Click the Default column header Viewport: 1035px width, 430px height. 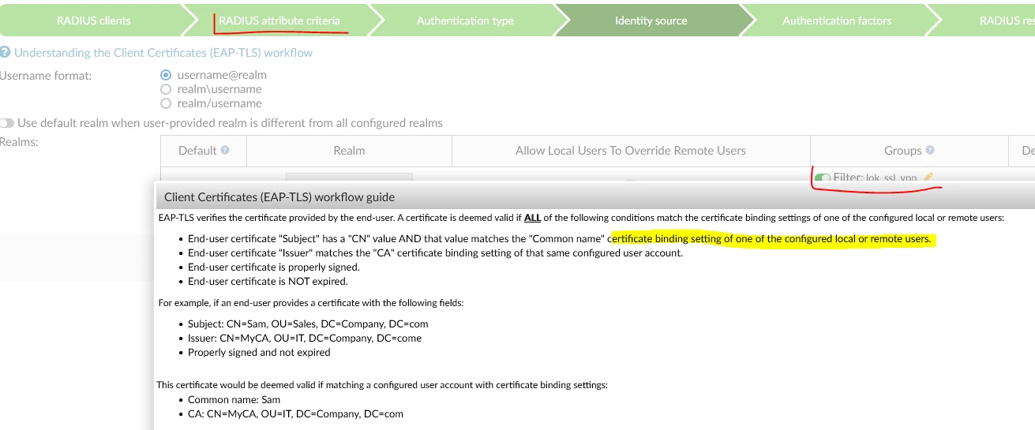tap(204, 150)
